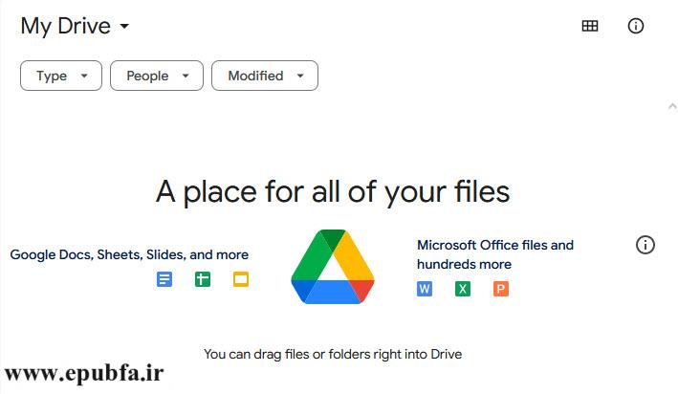678x394 pixels.
Task: Click the scroll up arrow at right edge
Action: 672,106
